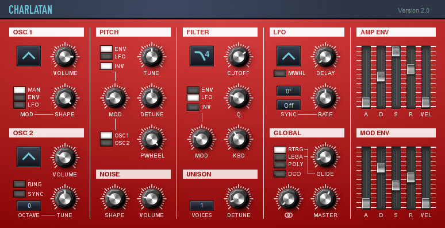Click the Noise Volume knob

tap(152, 198)
